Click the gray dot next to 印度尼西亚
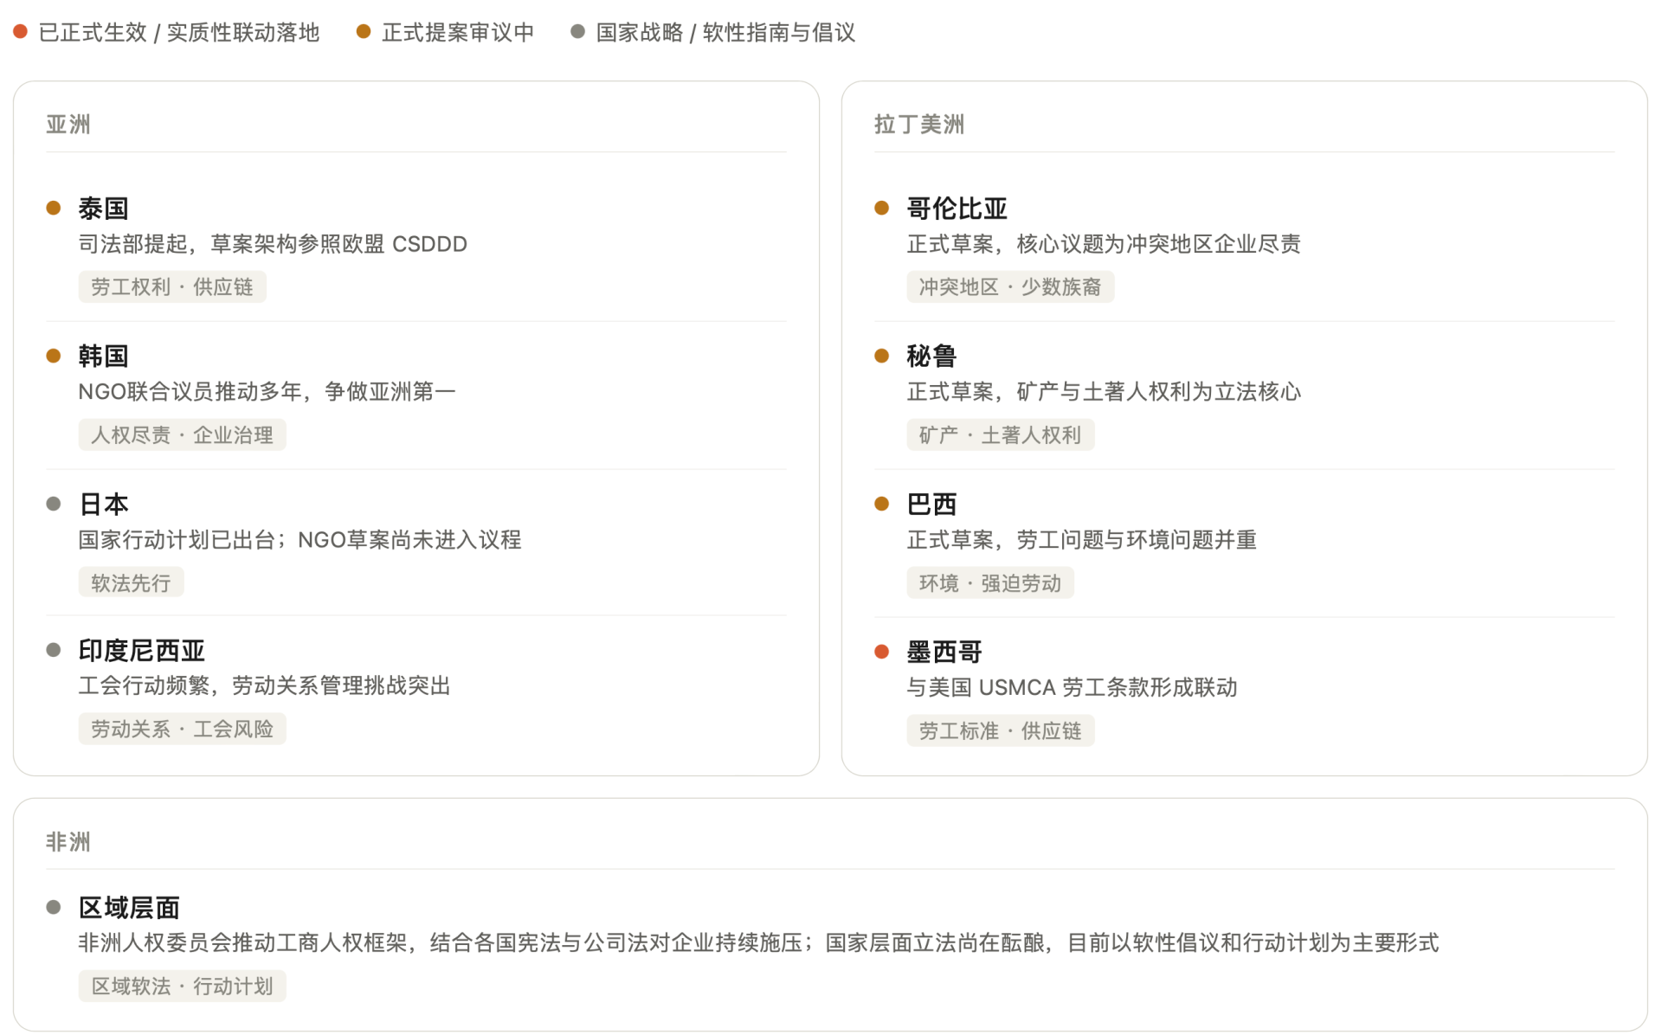This screenshot has width=1662, height=1035. [54, 650]
